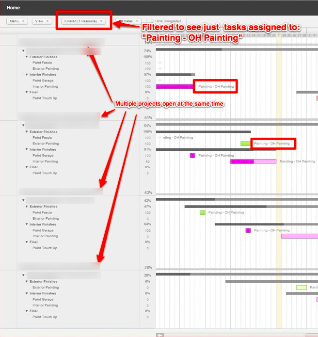Click off-screen indicator for Paint Fascia, 51% project
The height and width of the screenshot is (337, 318).
159,138
